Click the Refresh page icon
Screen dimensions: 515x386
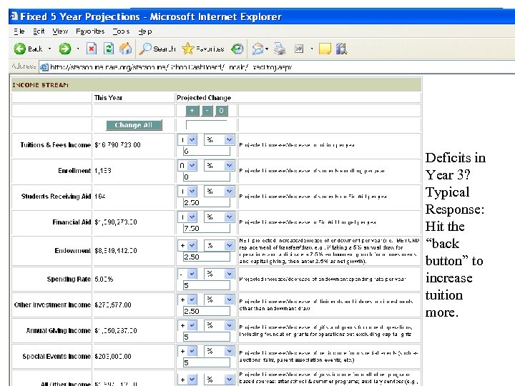tap(109, 49)
